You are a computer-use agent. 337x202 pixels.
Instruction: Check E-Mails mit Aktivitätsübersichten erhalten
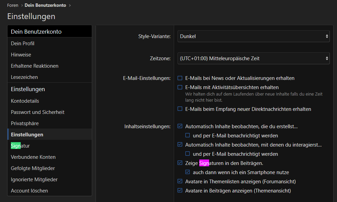[180, 87]
